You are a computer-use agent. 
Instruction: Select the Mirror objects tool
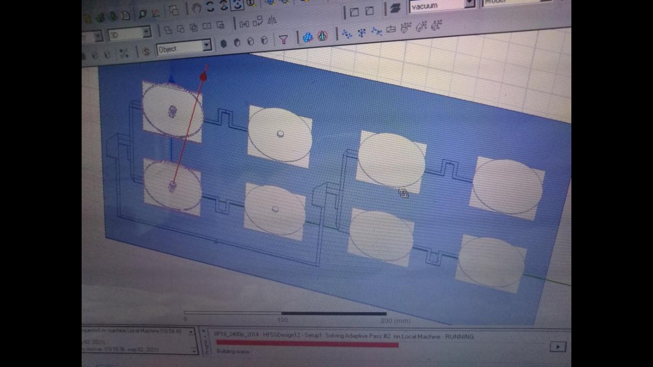pos(272,20)
